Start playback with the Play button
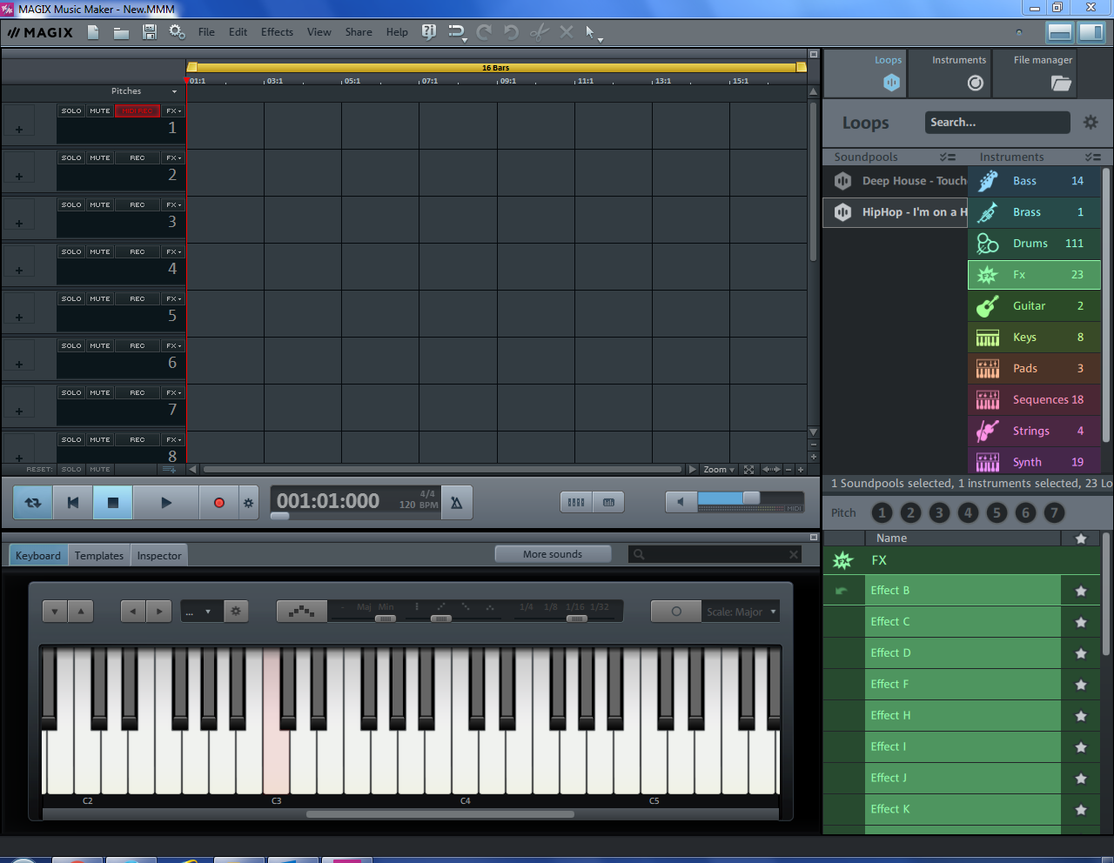This screenshot has height=863, width=1114. [166, 503]
